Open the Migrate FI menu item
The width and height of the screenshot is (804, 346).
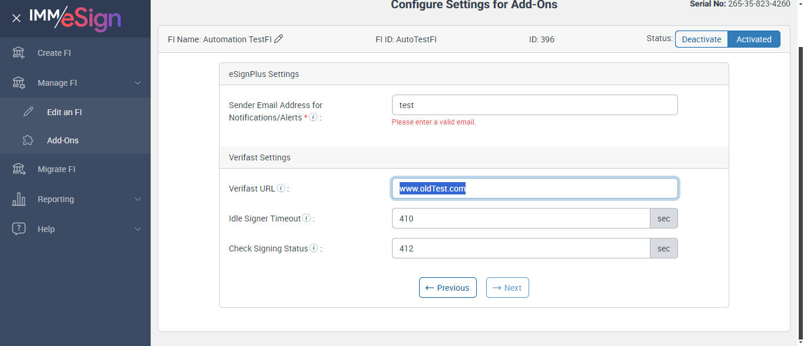[x=57, y=169]
